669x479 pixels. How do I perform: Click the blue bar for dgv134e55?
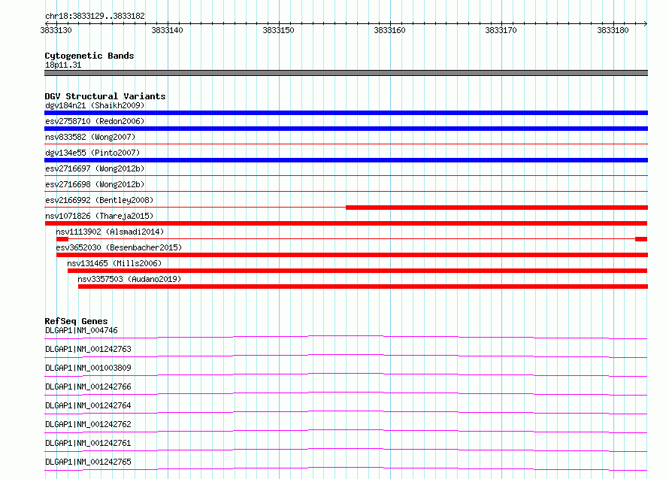coord(346,160)
